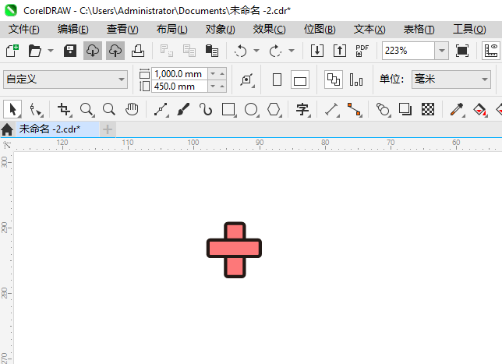Screen dimensions: 502x364
Task: Select the Transparency checkerboard tool
Action: pyautogui.click(x=428, y=109)
